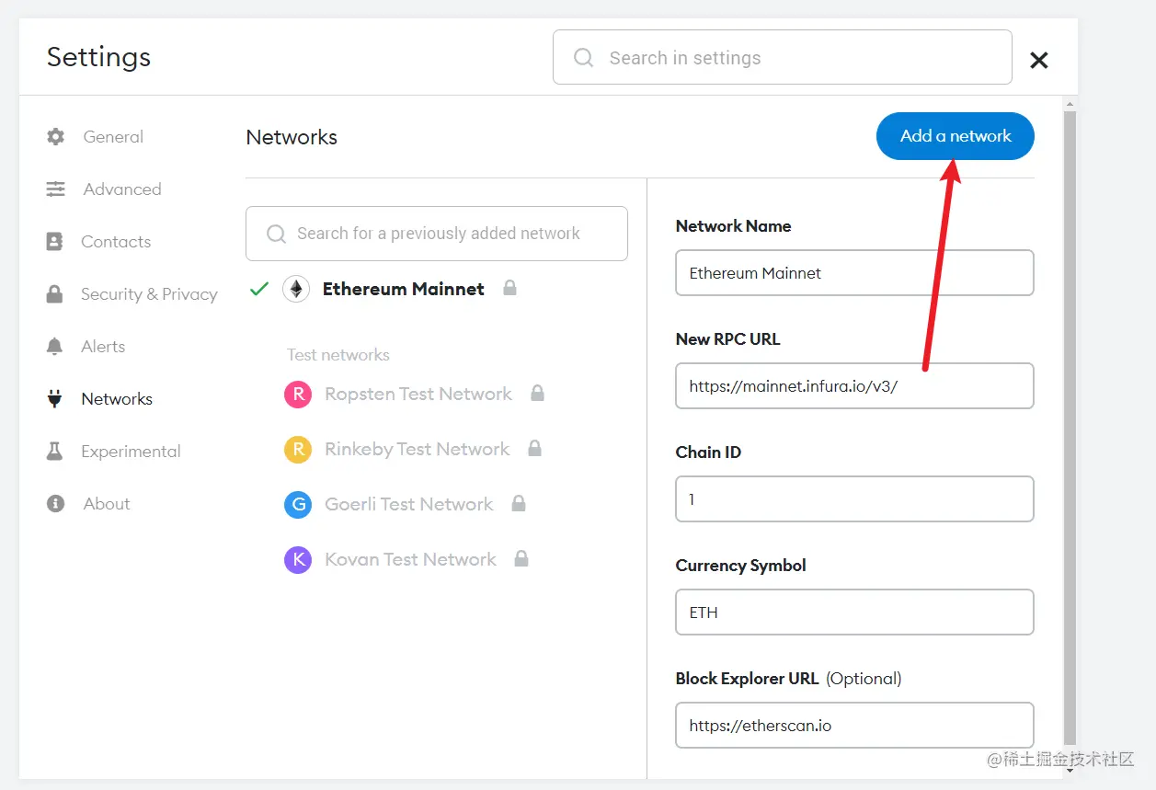Click the Networks page heading
1156x790 pixels.
292,138
